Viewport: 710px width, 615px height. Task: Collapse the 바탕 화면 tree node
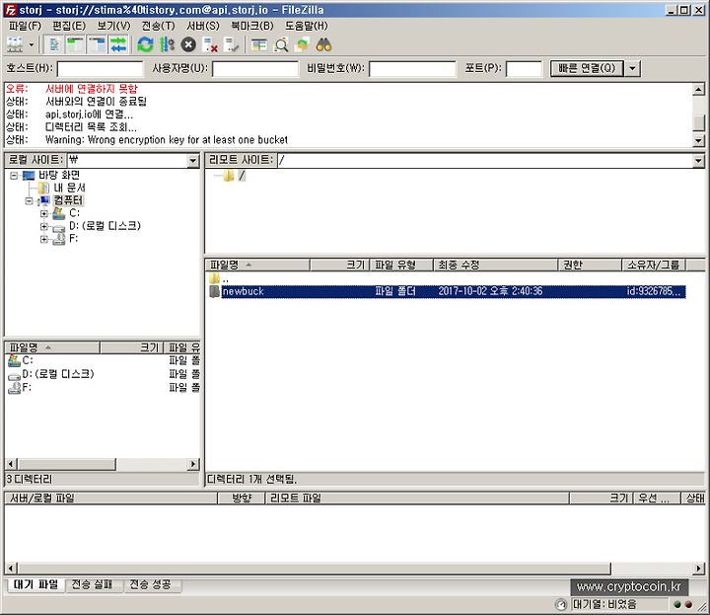click(x=14, y=176)
